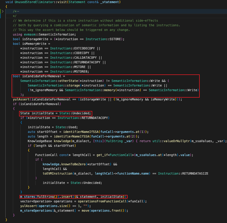Click the yulAssert comparing isCandidateForRemoval

coord(21,99)
